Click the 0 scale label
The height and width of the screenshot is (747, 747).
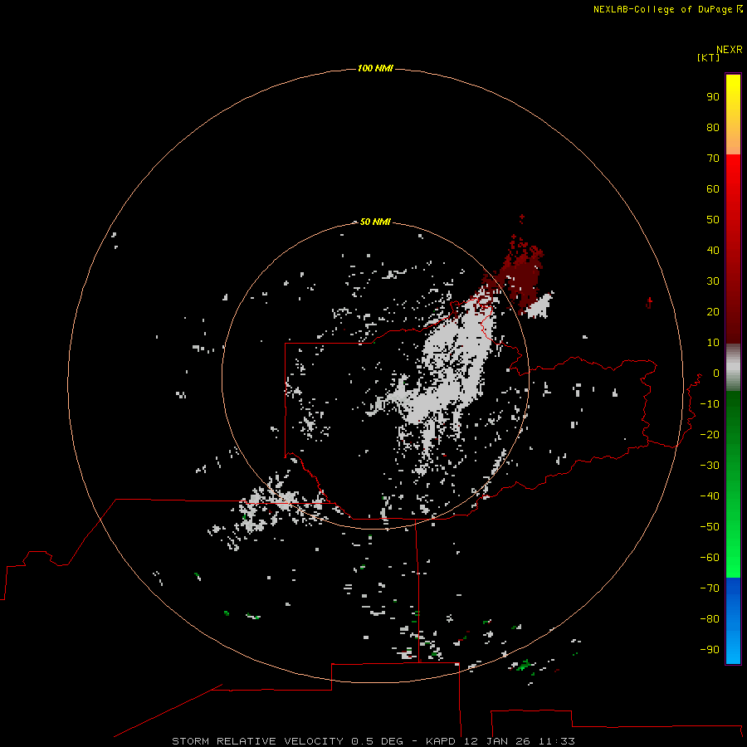tap(716, 373)
